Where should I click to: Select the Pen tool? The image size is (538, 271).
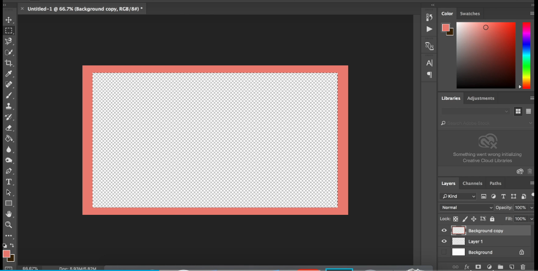[9, 171]
